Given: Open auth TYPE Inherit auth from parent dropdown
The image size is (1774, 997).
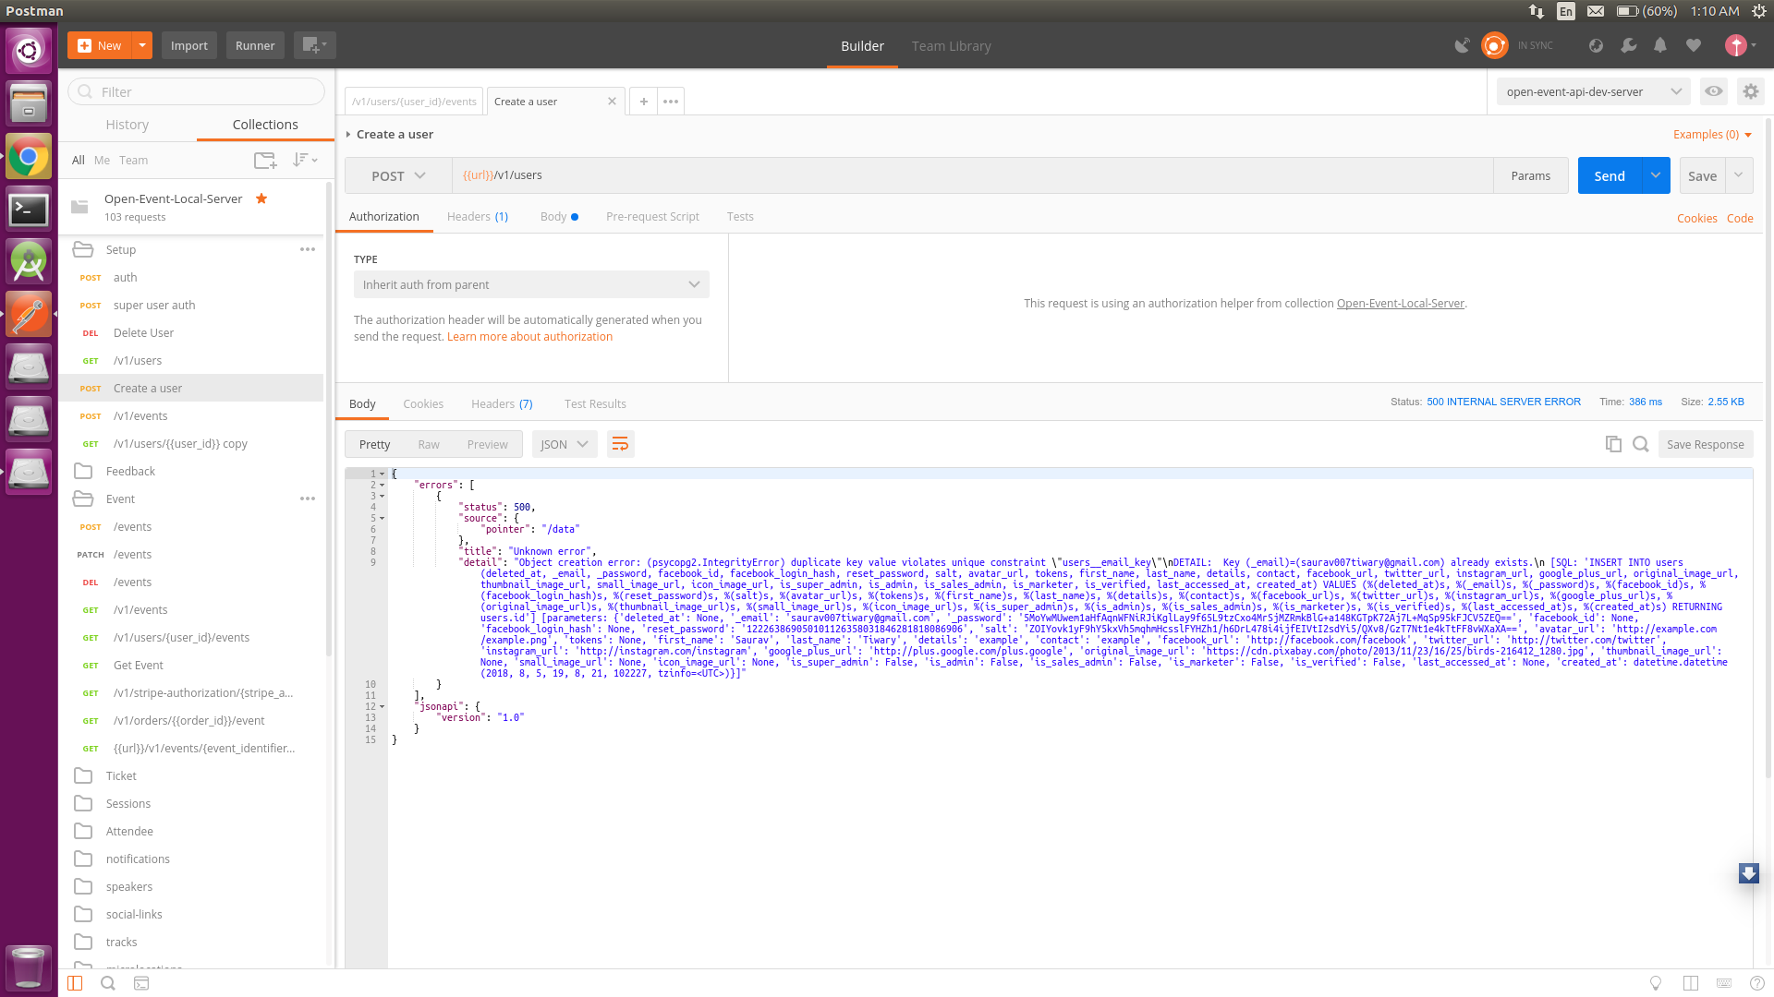Looking at the screenshot, I should point(531,284).
